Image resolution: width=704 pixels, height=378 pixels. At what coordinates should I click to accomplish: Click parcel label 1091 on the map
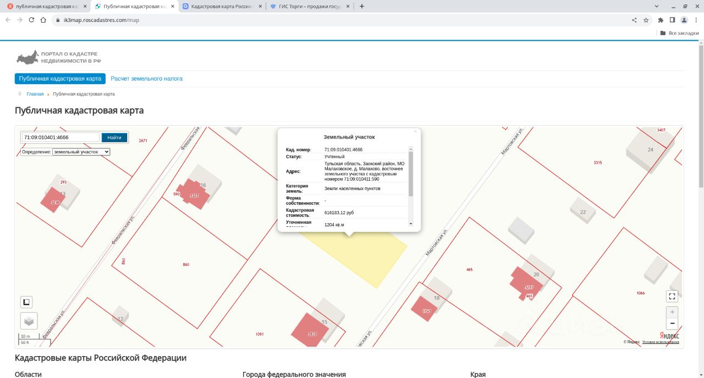click(260, 334)
